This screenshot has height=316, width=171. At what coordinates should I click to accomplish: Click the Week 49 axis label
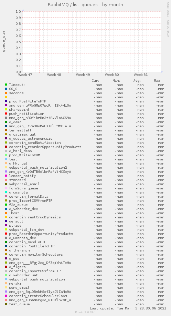point(83,75)
